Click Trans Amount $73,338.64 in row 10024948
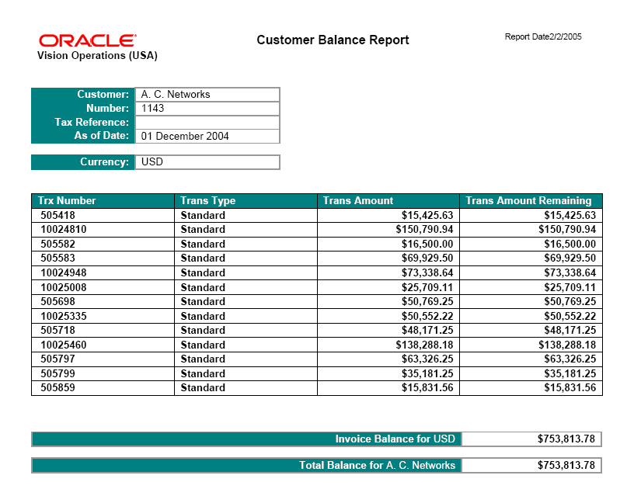This screenshot has height=503, width=634. (427, 272)
